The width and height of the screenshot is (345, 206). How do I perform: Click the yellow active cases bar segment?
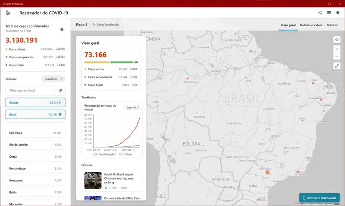pos(97,62)
